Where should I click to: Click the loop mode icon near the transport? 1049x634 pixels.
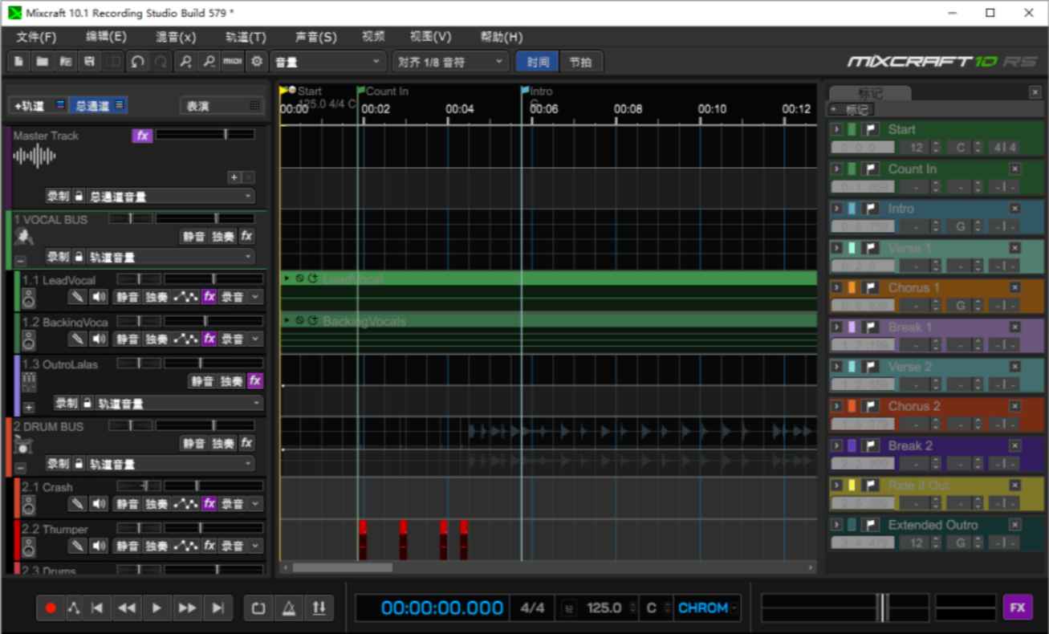point(257,608)
